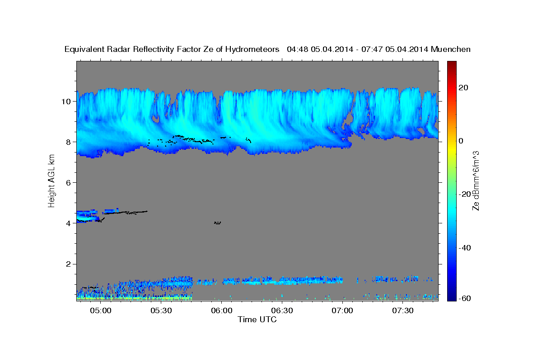The width and height of the screenshot is (542, 361).
Task: Click the '05:30' time tick label
Action: (x=161, y=310)
